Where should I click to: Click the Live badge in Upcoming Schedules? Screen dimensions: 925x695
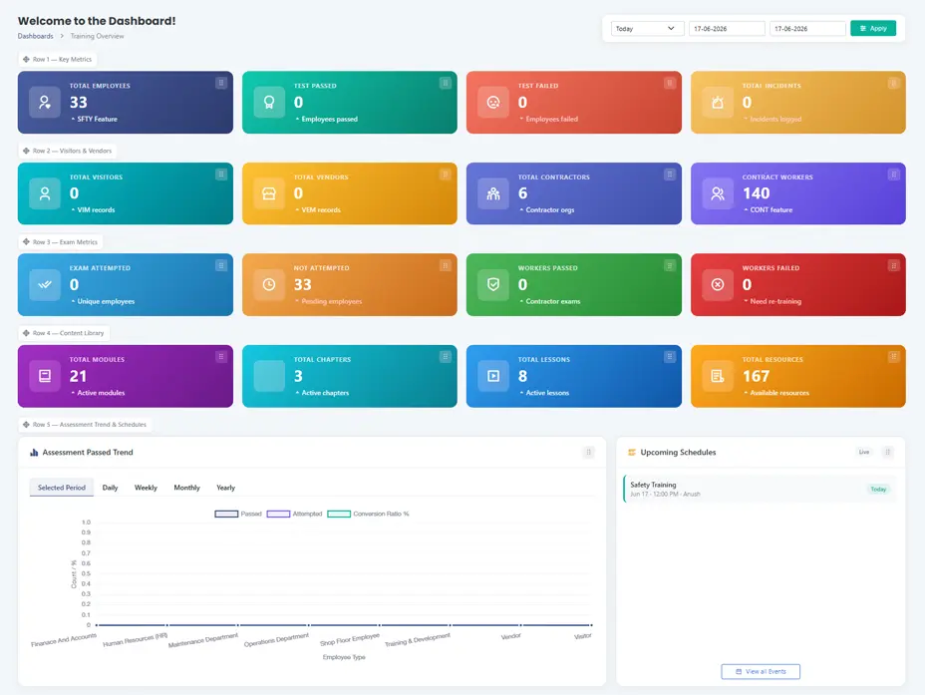(x=864, y=453)
